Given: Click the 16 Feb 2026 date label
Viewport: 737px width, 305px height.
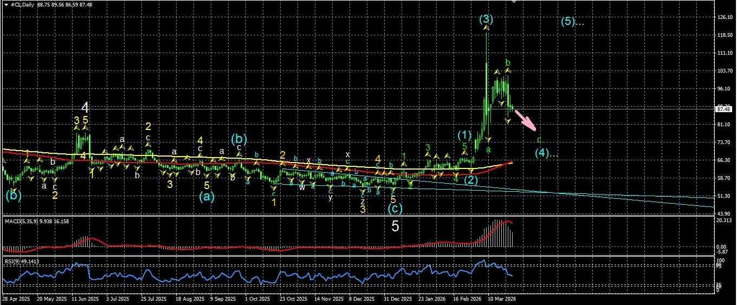Looking at the screenshot, I should [468, 298].
